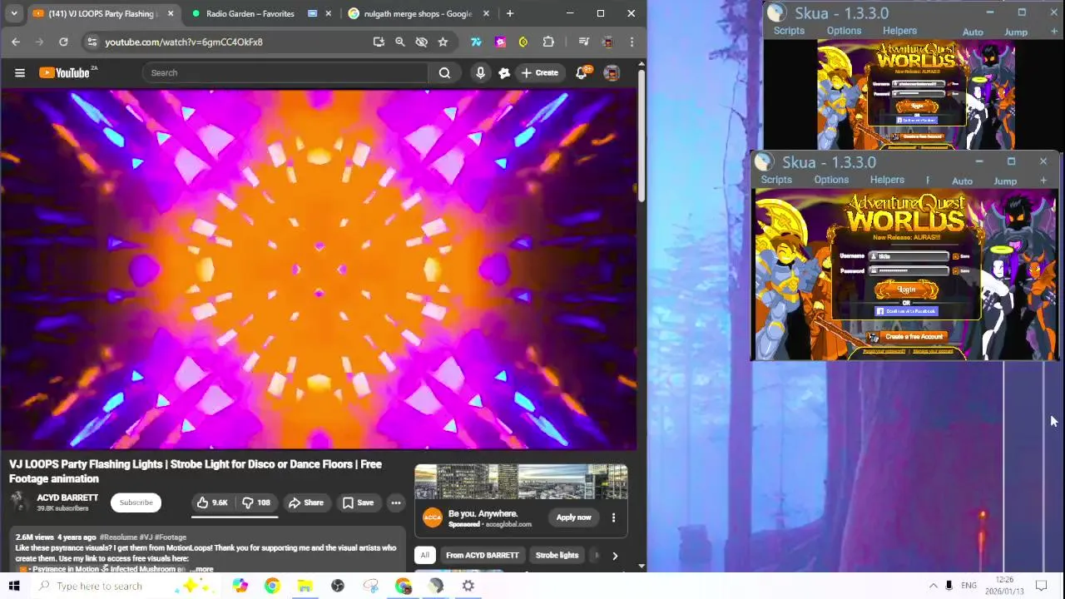Close the Radio Garden tab

329,13
